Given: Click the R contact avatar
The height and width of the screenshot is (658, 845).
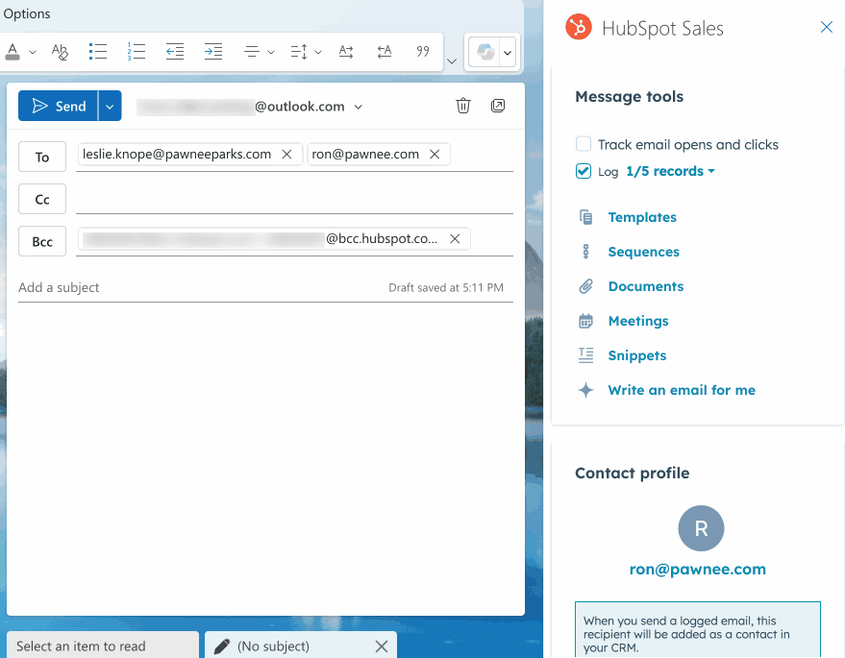Looking at the screenshot, I should point(701,528).
